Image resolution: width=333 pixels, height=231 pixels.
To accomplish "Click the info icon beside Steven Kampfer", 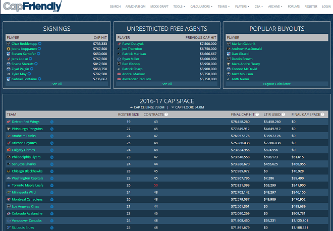I will coord(38,54).
